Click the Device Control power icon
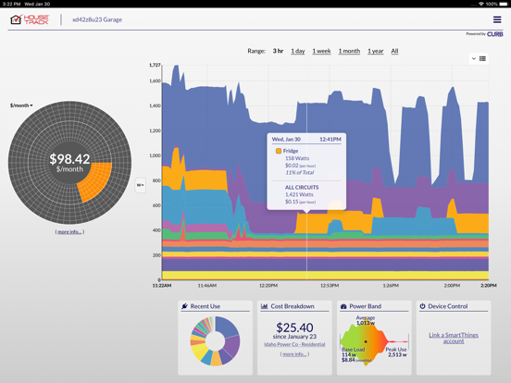Viewport: 511px width, 383px height. coord(422,306)
